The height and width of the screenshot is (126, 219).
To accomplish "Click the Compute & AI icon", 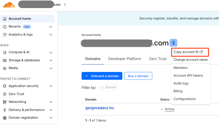I will (x=5, y=52).
